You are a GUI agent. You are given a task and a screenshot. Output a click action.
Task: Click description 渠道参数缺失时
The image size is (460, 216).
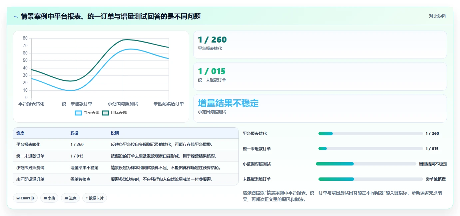125,179
